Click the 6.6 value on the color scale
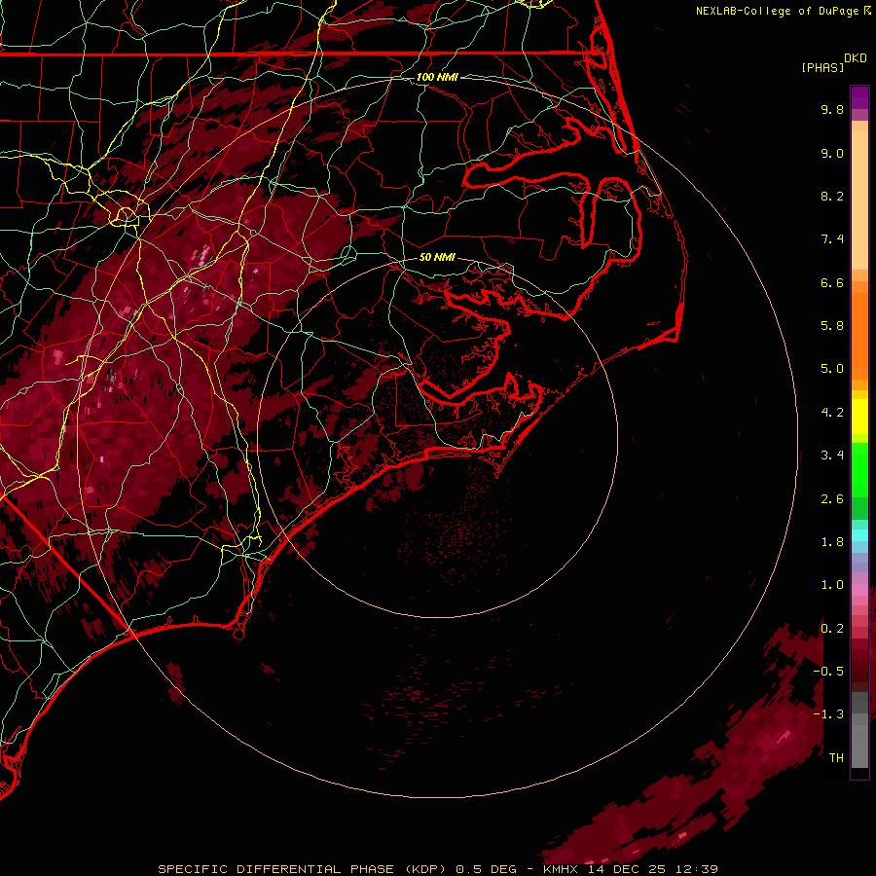Image resolution: width=876 pixels, height=876 pixels. pos(832,282)
